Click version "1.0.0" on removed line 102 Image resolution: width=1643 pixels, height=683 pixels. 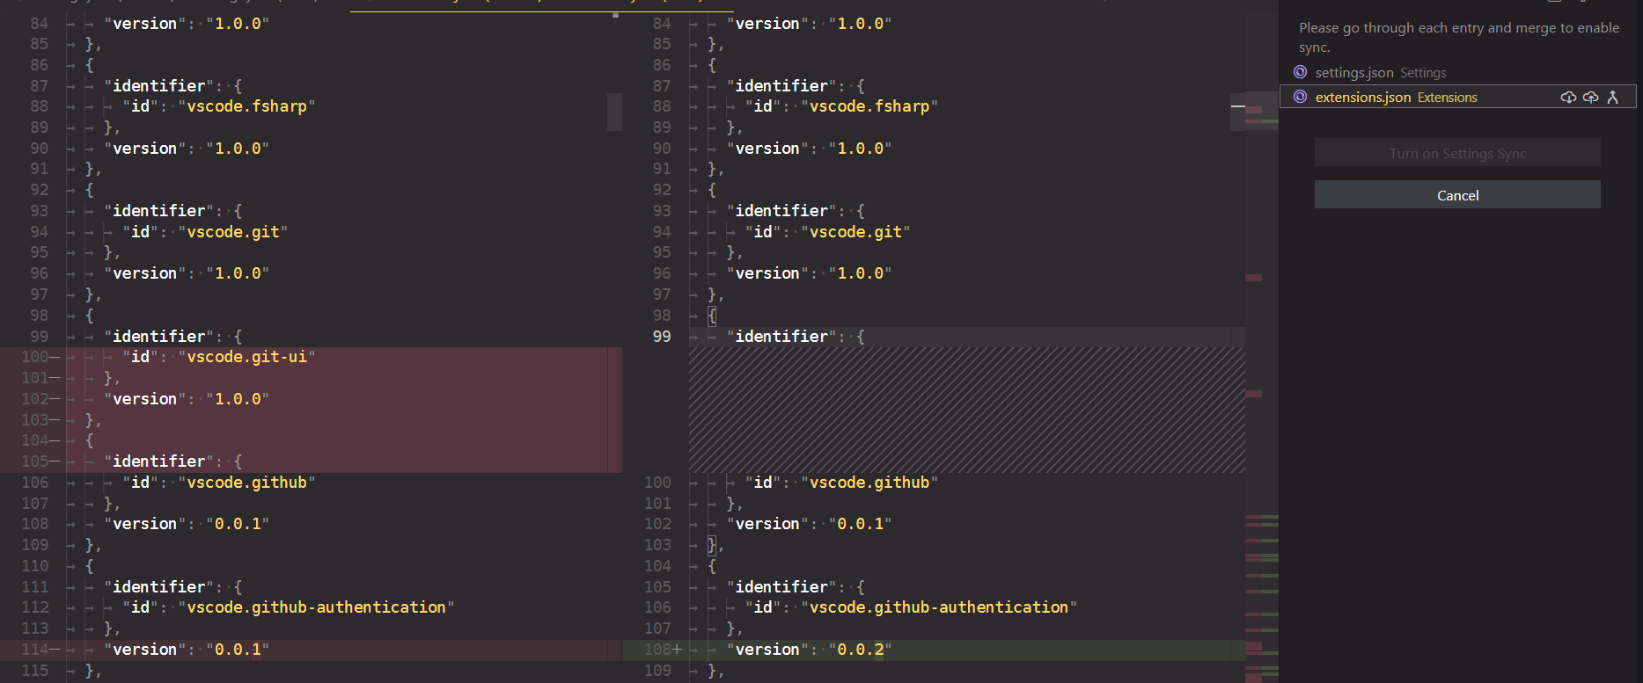click(238, 399)
